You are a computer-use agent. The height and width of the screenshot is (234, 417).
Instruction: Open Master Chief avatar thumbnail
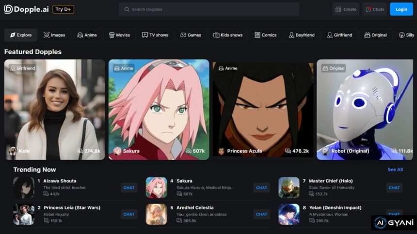[289, 188]
